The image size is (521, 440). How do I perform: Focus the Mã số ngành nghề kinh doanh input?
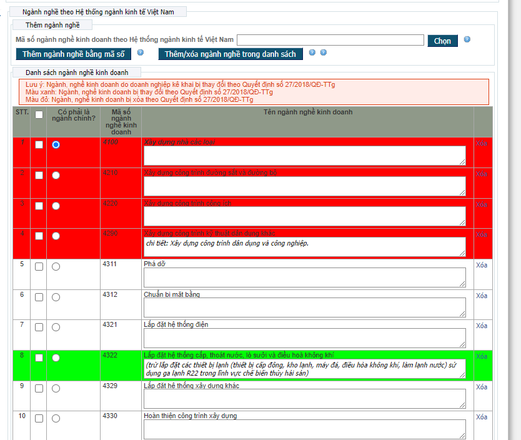pos(330,40)
